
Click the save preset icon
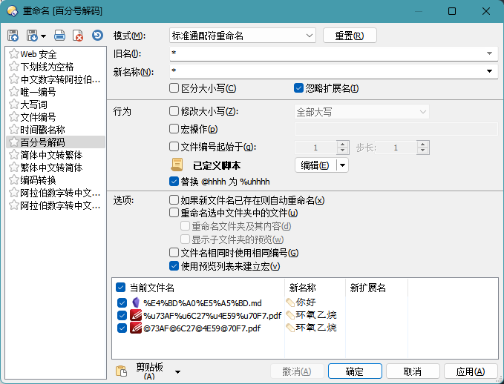pyautogui.click(x=13, y=36)
